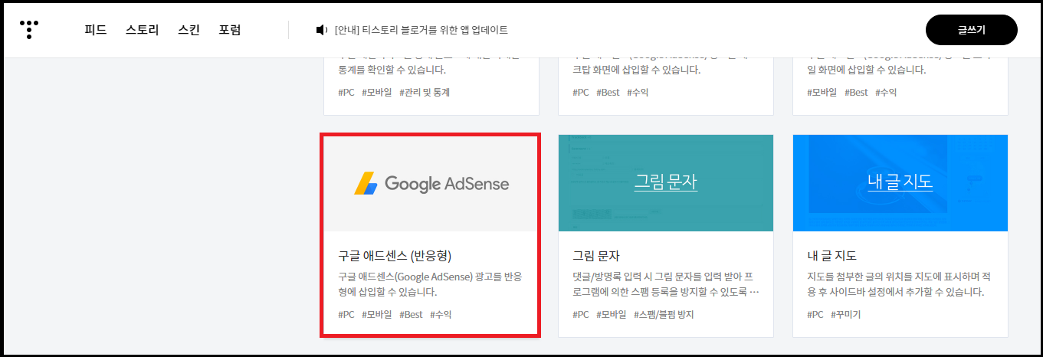Click the Tistory logo icon
Viewport: 1043px width, 357px height.
point(29,30)
